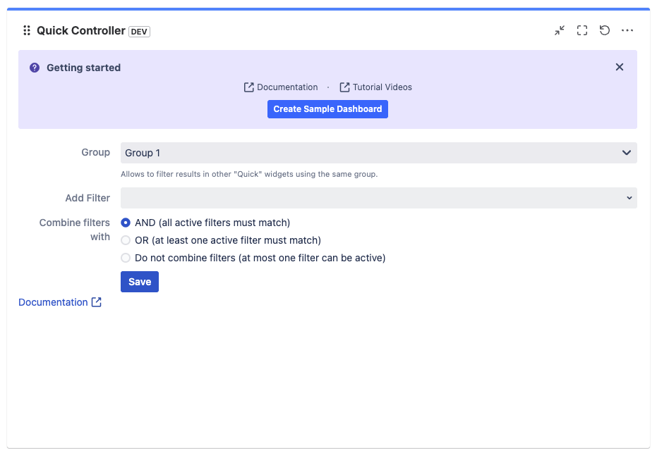This screenshot has height=455, width=657.
Task: Click Create Sample Dashboard
Action: [327, 108]
